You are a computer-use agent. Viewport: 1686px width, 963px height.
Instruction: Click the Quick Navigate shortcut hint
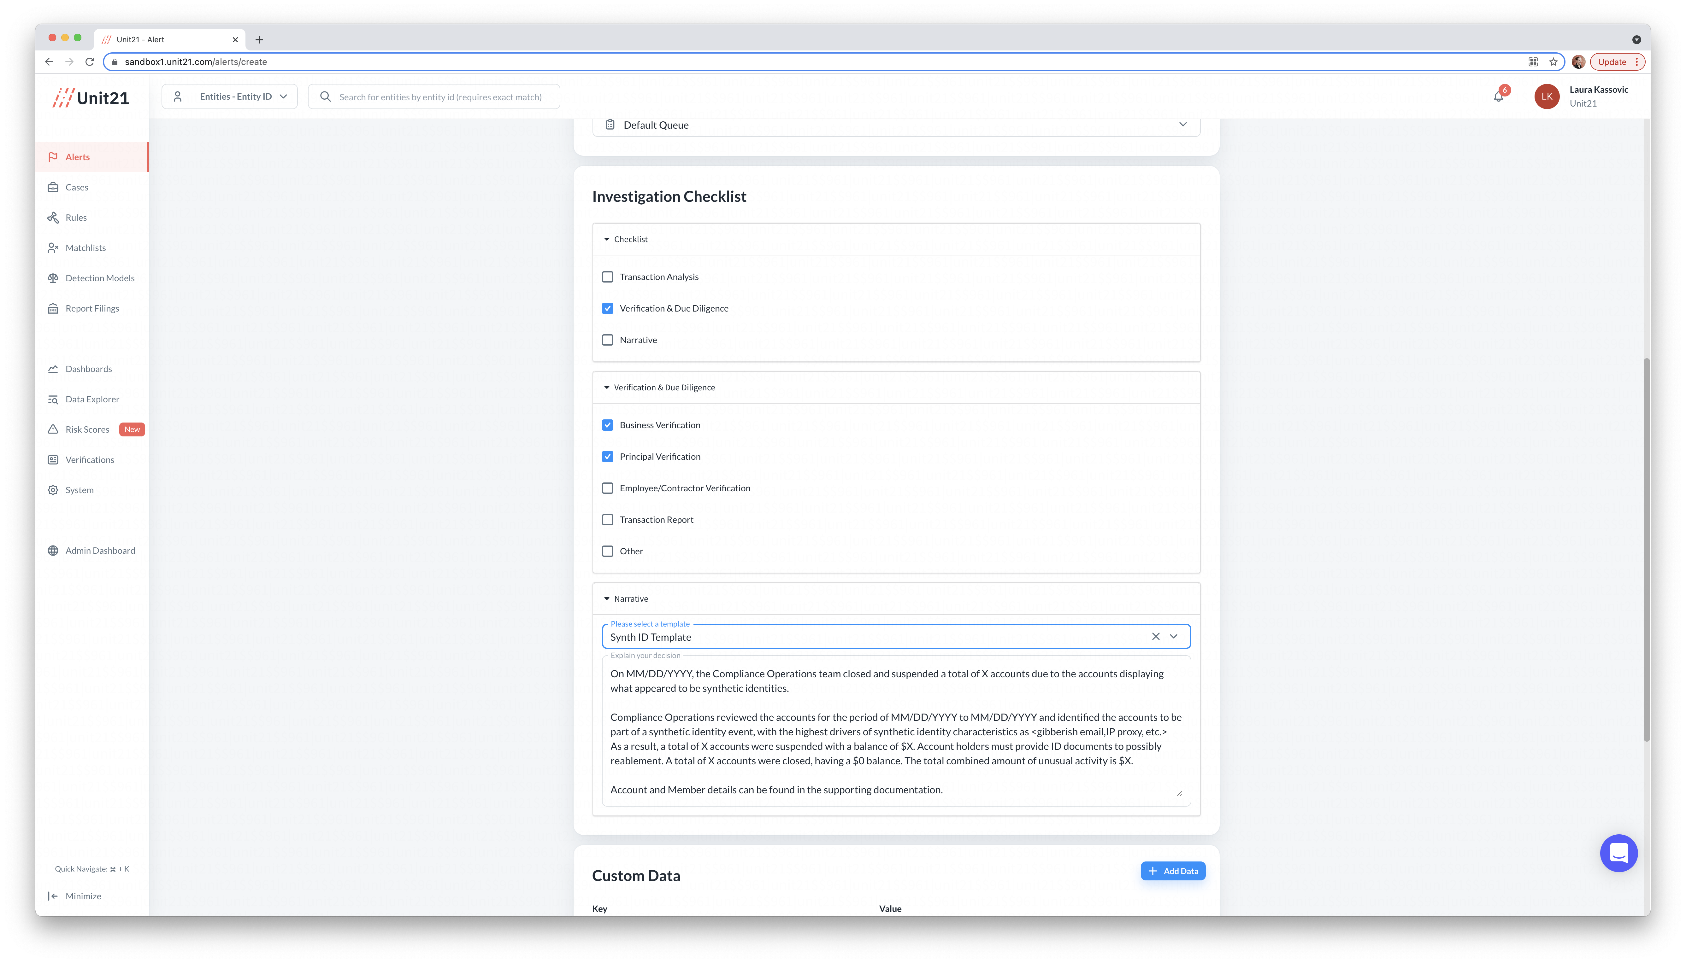92,869
